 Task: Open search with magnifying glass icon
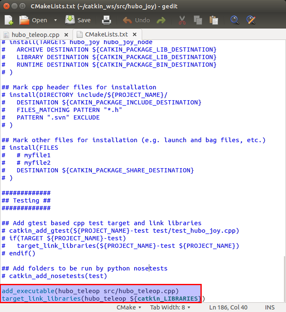point(235,20)
